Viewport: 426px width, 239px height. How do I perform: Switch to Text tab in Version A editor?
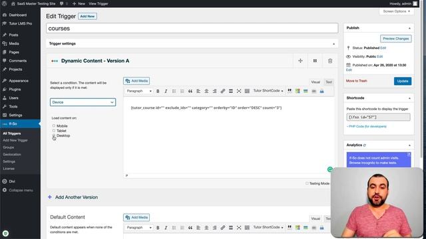click(329, 82)
